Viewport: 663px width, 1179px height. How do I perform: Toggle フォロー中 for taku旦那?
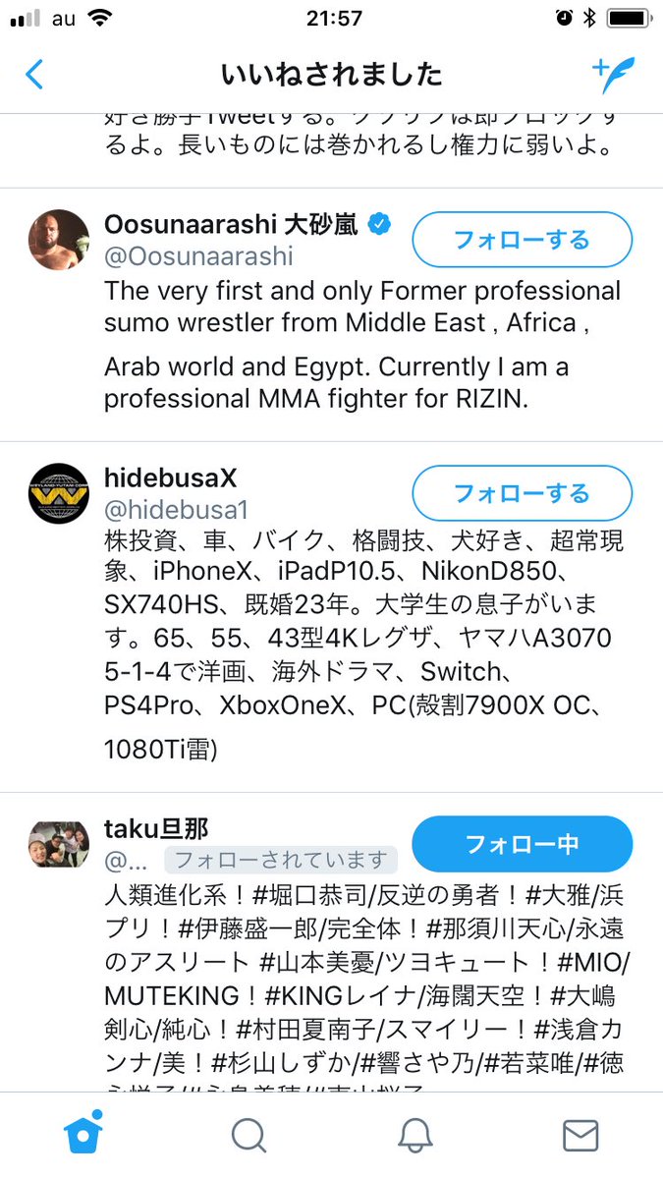click(x=522, y=844)
